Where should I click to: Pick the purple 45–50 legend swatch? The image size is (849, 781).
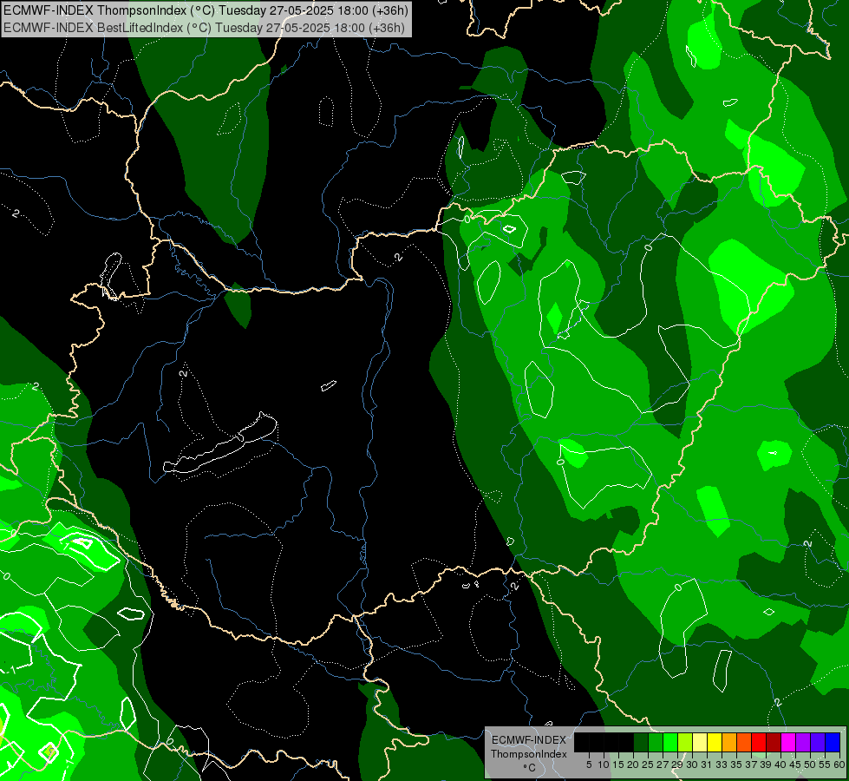coord(803,742)
